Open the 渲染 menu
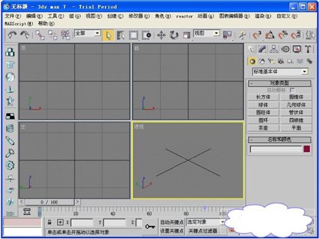319x239 pixels. (x=263, y=16)
